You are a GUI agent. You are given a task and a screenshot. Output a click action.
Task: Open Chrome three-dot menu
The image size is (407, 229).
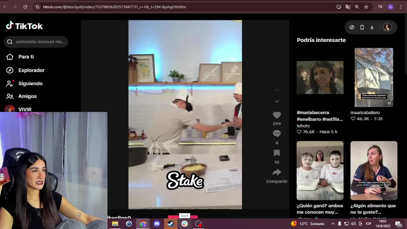(x=401, y=7)
